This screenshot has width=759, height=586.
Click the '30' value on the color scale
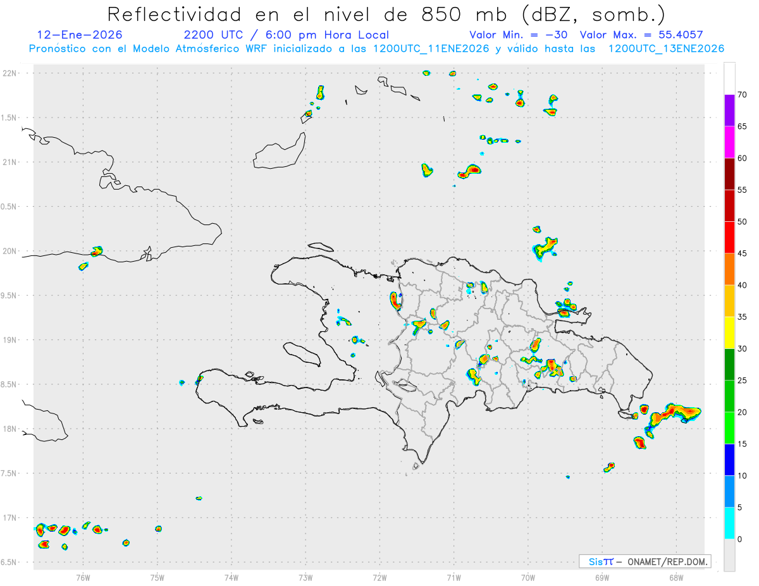743,349
